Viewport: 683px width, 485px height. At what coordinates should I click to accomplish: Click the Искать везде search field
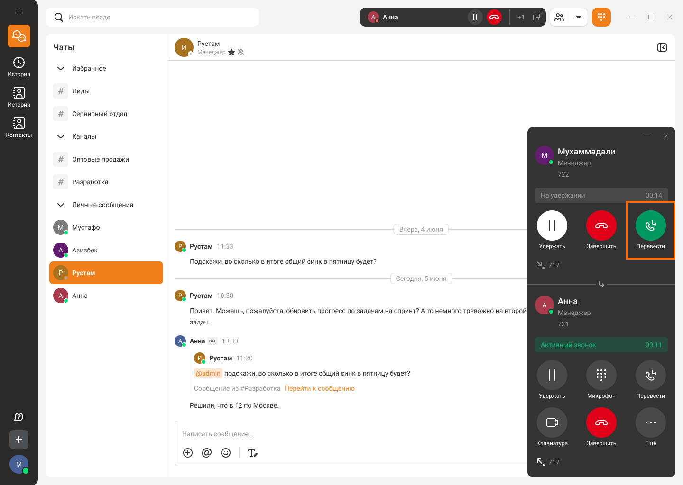click(x=157, y=17)
